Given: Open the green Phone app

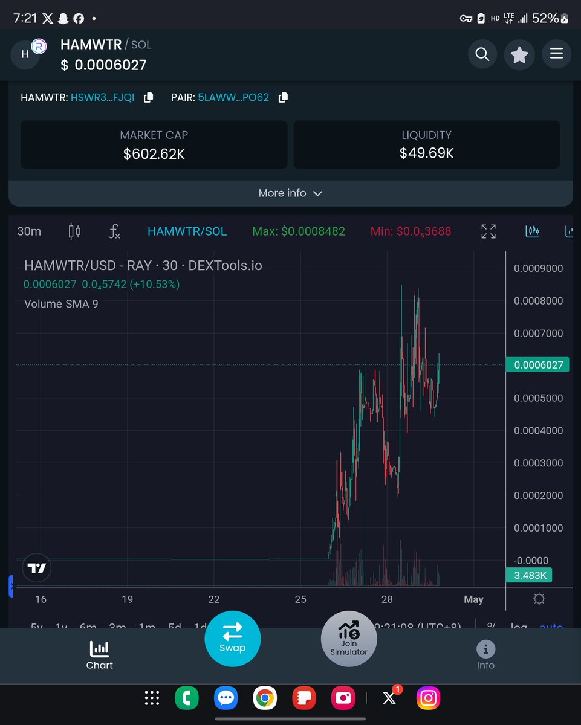Looking at the screenshot, I should 187,698.
